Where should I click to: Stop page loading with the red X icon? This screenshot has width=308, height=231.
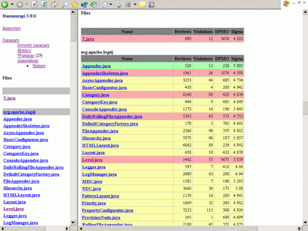coord(35,4)
